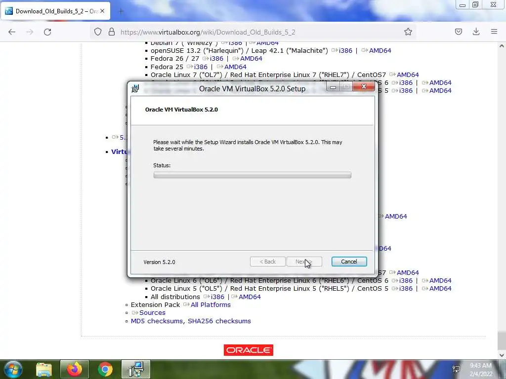506x379 pixels.
Task: Click the installer icon in Setup title bar
Action: (x=135, y=88)
